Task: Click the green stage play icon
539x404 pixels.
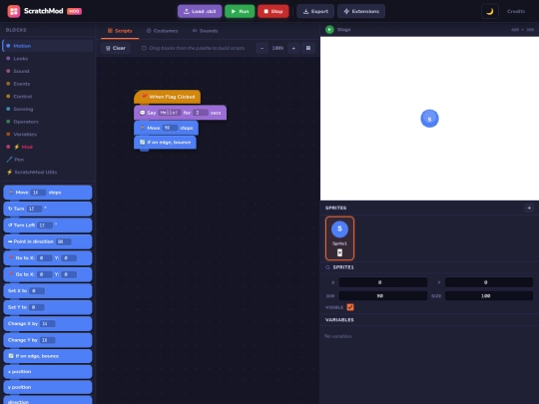Action: coord(329,30)
